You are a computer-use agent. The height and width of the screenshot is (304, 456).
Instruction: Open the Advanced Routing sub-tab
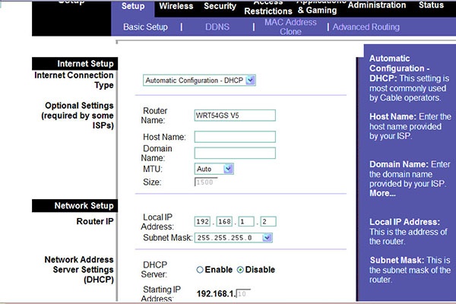click(366, 27)
